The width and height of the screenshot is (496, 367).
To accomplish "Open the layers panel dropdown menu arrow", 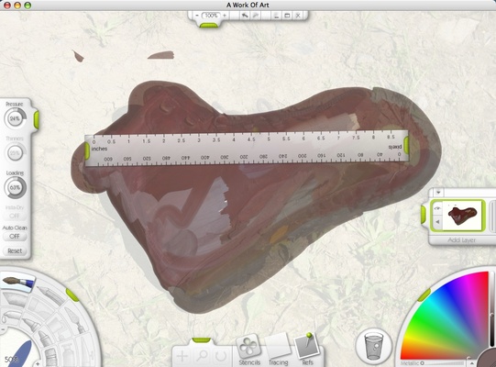I will (x=438, y=192).
